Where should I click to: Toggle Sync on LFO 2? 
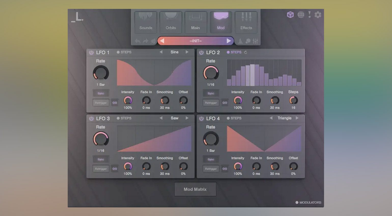211,93
